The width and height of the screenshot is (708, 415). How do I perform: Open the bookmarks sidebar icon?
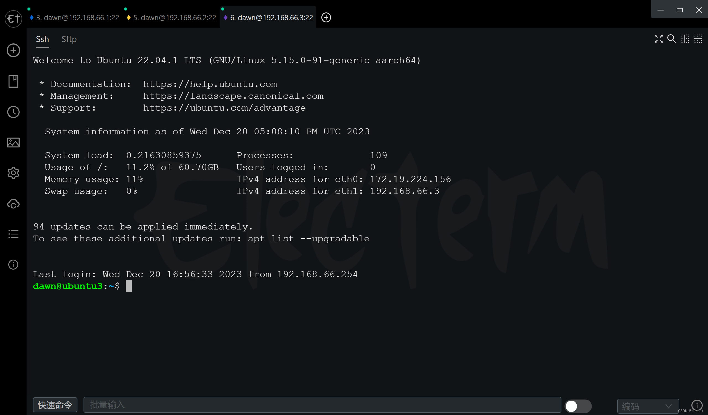13,82
